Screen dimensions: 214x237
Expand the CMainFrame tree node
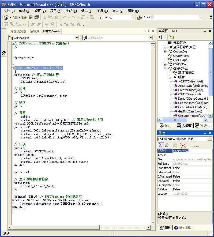click(165, 56)
